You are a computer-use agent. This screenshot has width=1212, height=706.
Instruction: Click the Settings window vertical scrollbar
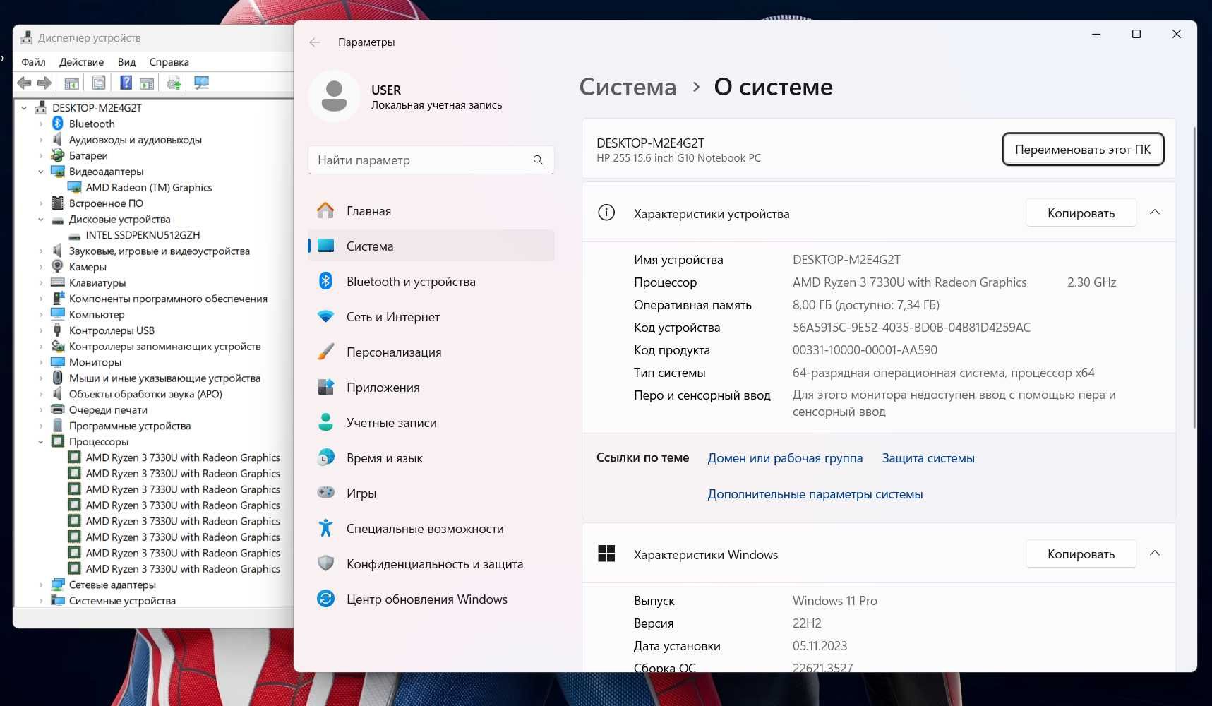[x=1194, y=277]
